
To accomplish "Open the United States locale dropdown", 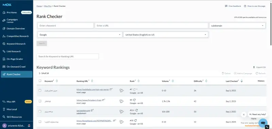I will (166, 35).
